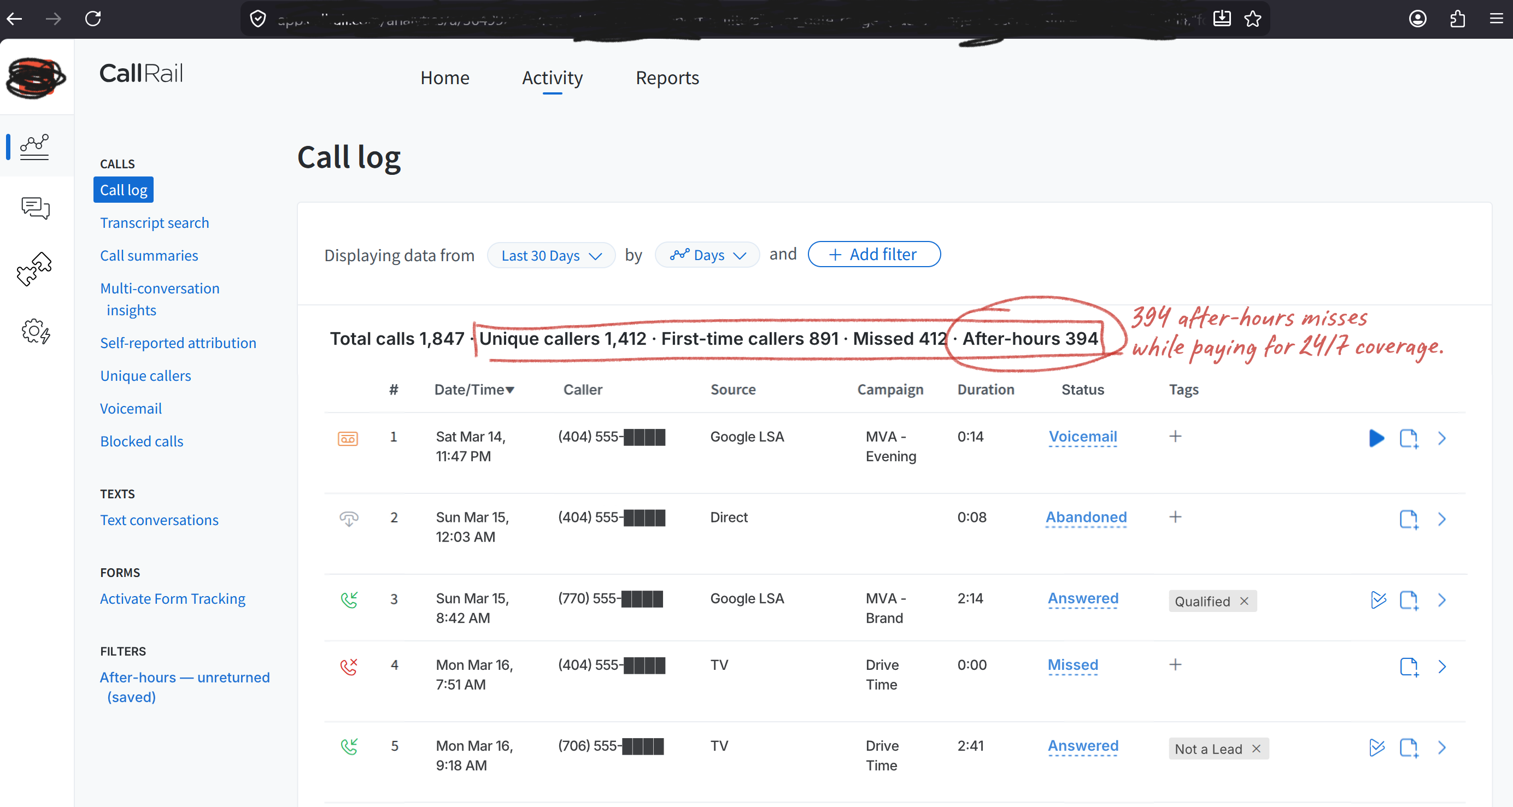
Task: Open Text conversations
Action: pyautogui.click(x=159, y=520)
